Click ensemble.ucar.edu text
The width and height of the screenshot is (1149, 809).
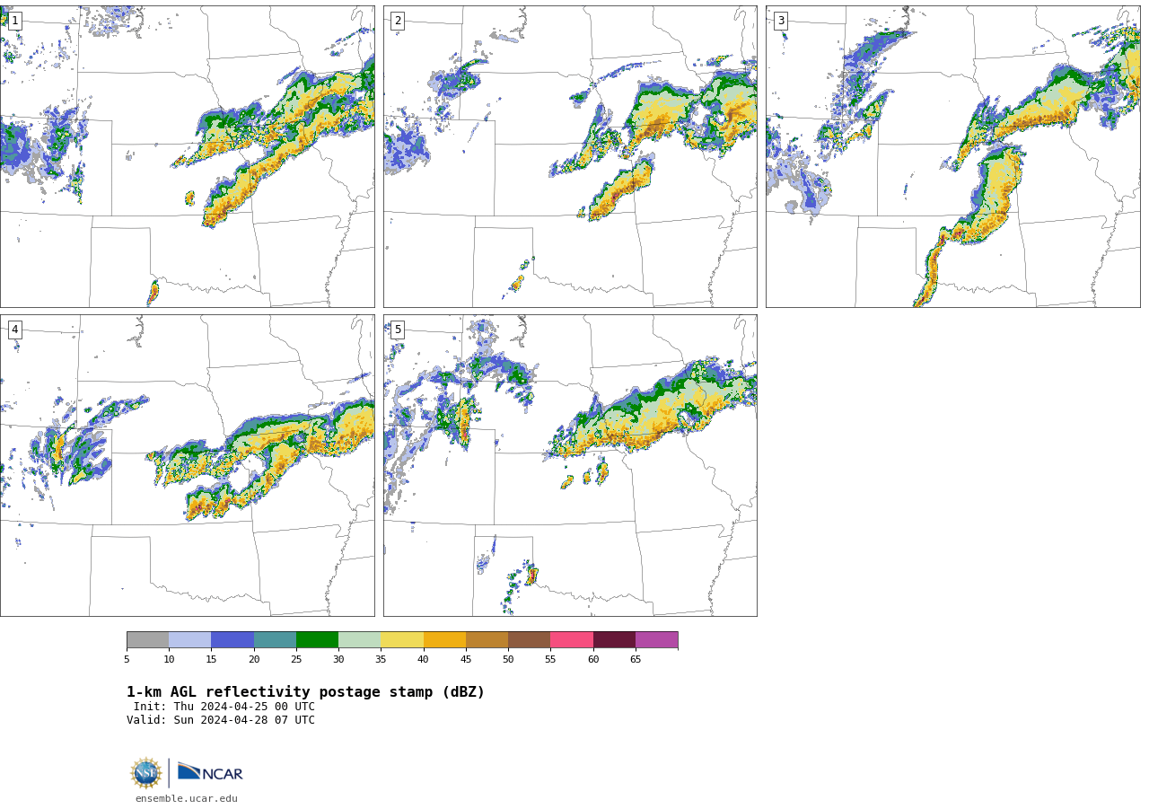tap(187, 798)
